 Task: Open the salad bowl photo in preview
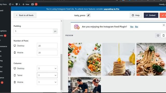pyautogui.click(x=85, y=59)
